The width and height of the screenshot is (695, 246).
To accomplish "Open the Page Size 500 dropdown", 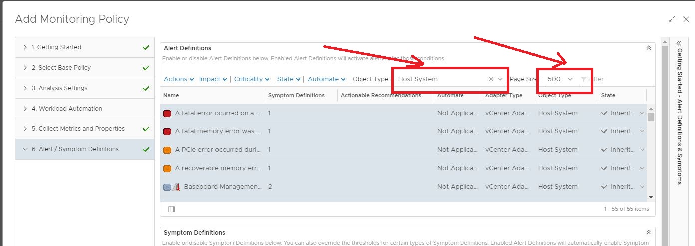I will pos(570,79).
